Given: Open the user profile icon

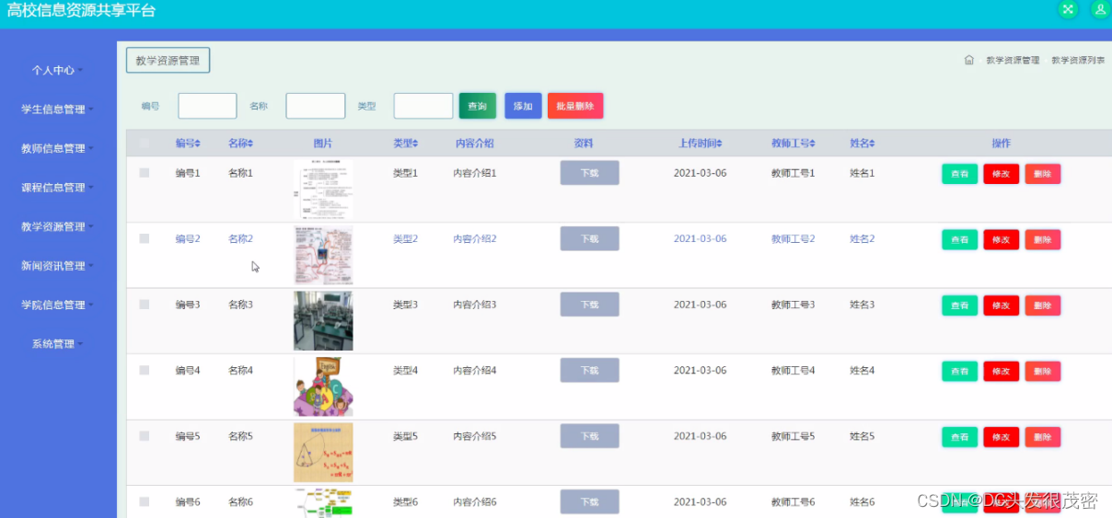Looking at the screenshot, I should pos(1100,9).
